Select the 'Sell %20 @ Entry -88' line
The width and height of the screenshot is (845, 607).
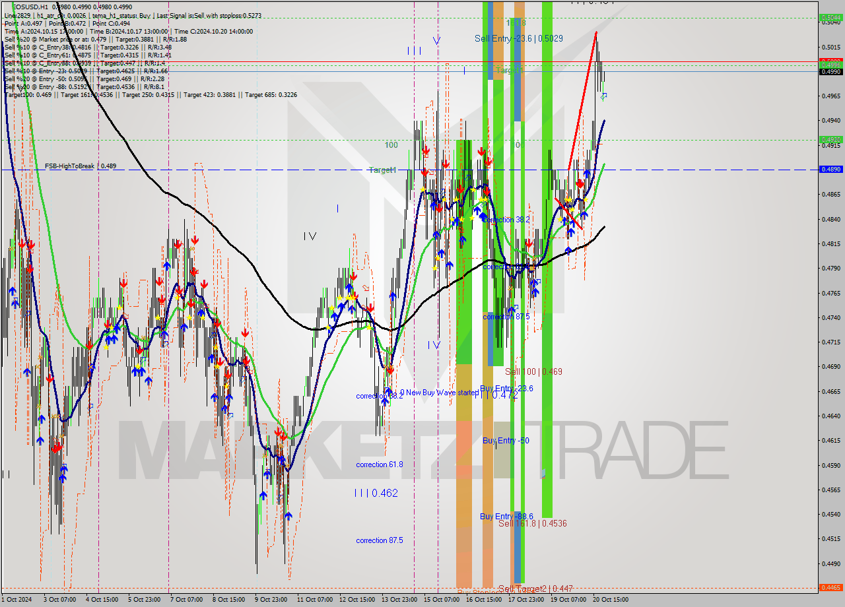[x=84, y=86]
